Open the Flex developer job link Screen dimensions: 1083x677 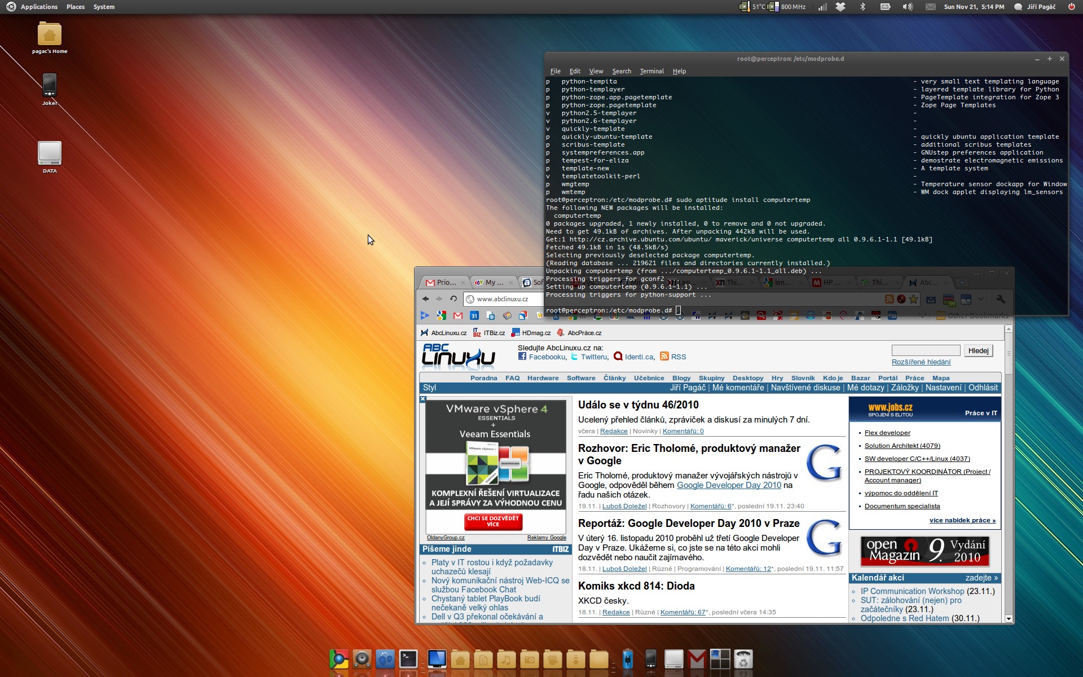pos(887,433)
